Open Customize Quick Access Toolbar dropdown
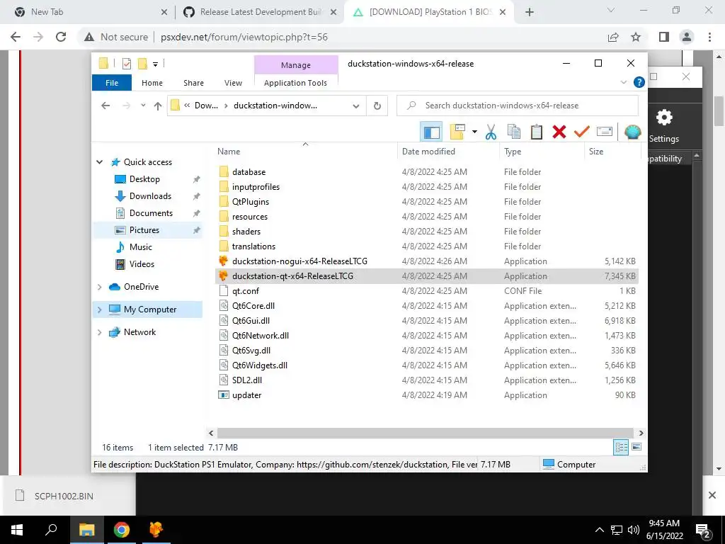This screenshot has width=725, height=544. 155,64
